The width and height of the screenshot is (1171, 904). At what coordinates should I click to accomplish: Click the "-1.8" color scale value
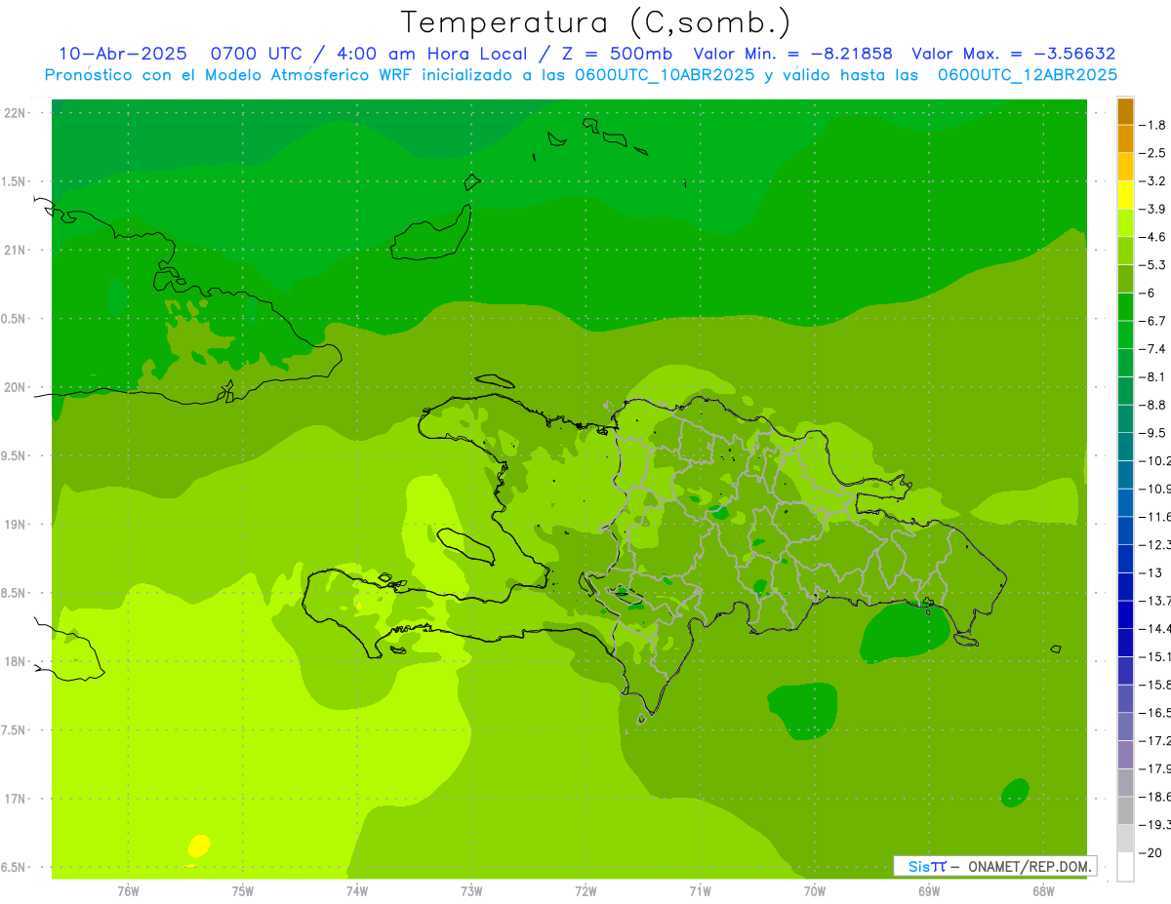[x=1152, y=125]
